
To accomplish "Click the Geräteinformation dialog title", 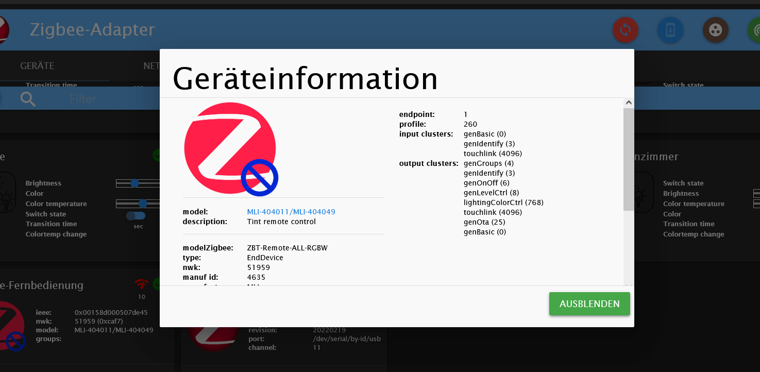I will 305,78.
